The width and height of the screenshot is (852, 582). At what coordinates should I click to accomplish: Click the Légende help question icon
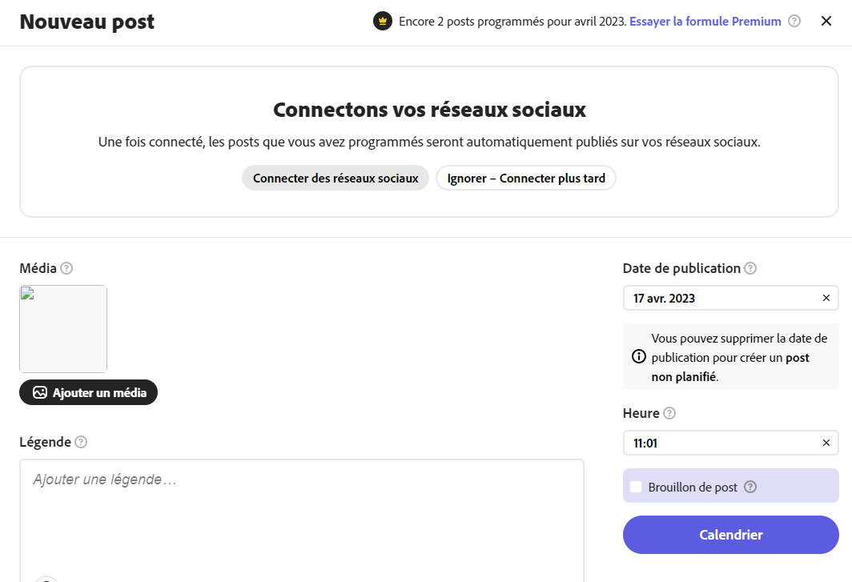pyautogui.click(x=81, y=442)
